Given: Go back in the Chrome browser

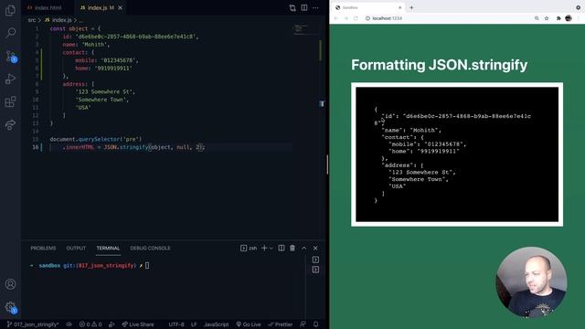Looking at the screenshot, I should [x=335, y=18].
